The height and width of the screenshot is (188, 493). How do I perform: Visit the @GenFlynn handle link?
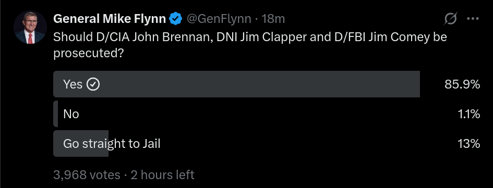pos(219,19)
